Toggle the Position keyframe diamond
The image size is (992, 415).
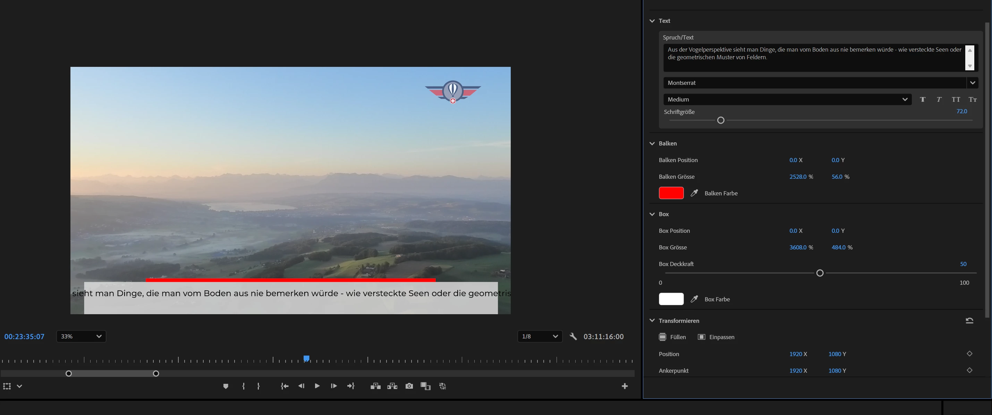[969, 354]
